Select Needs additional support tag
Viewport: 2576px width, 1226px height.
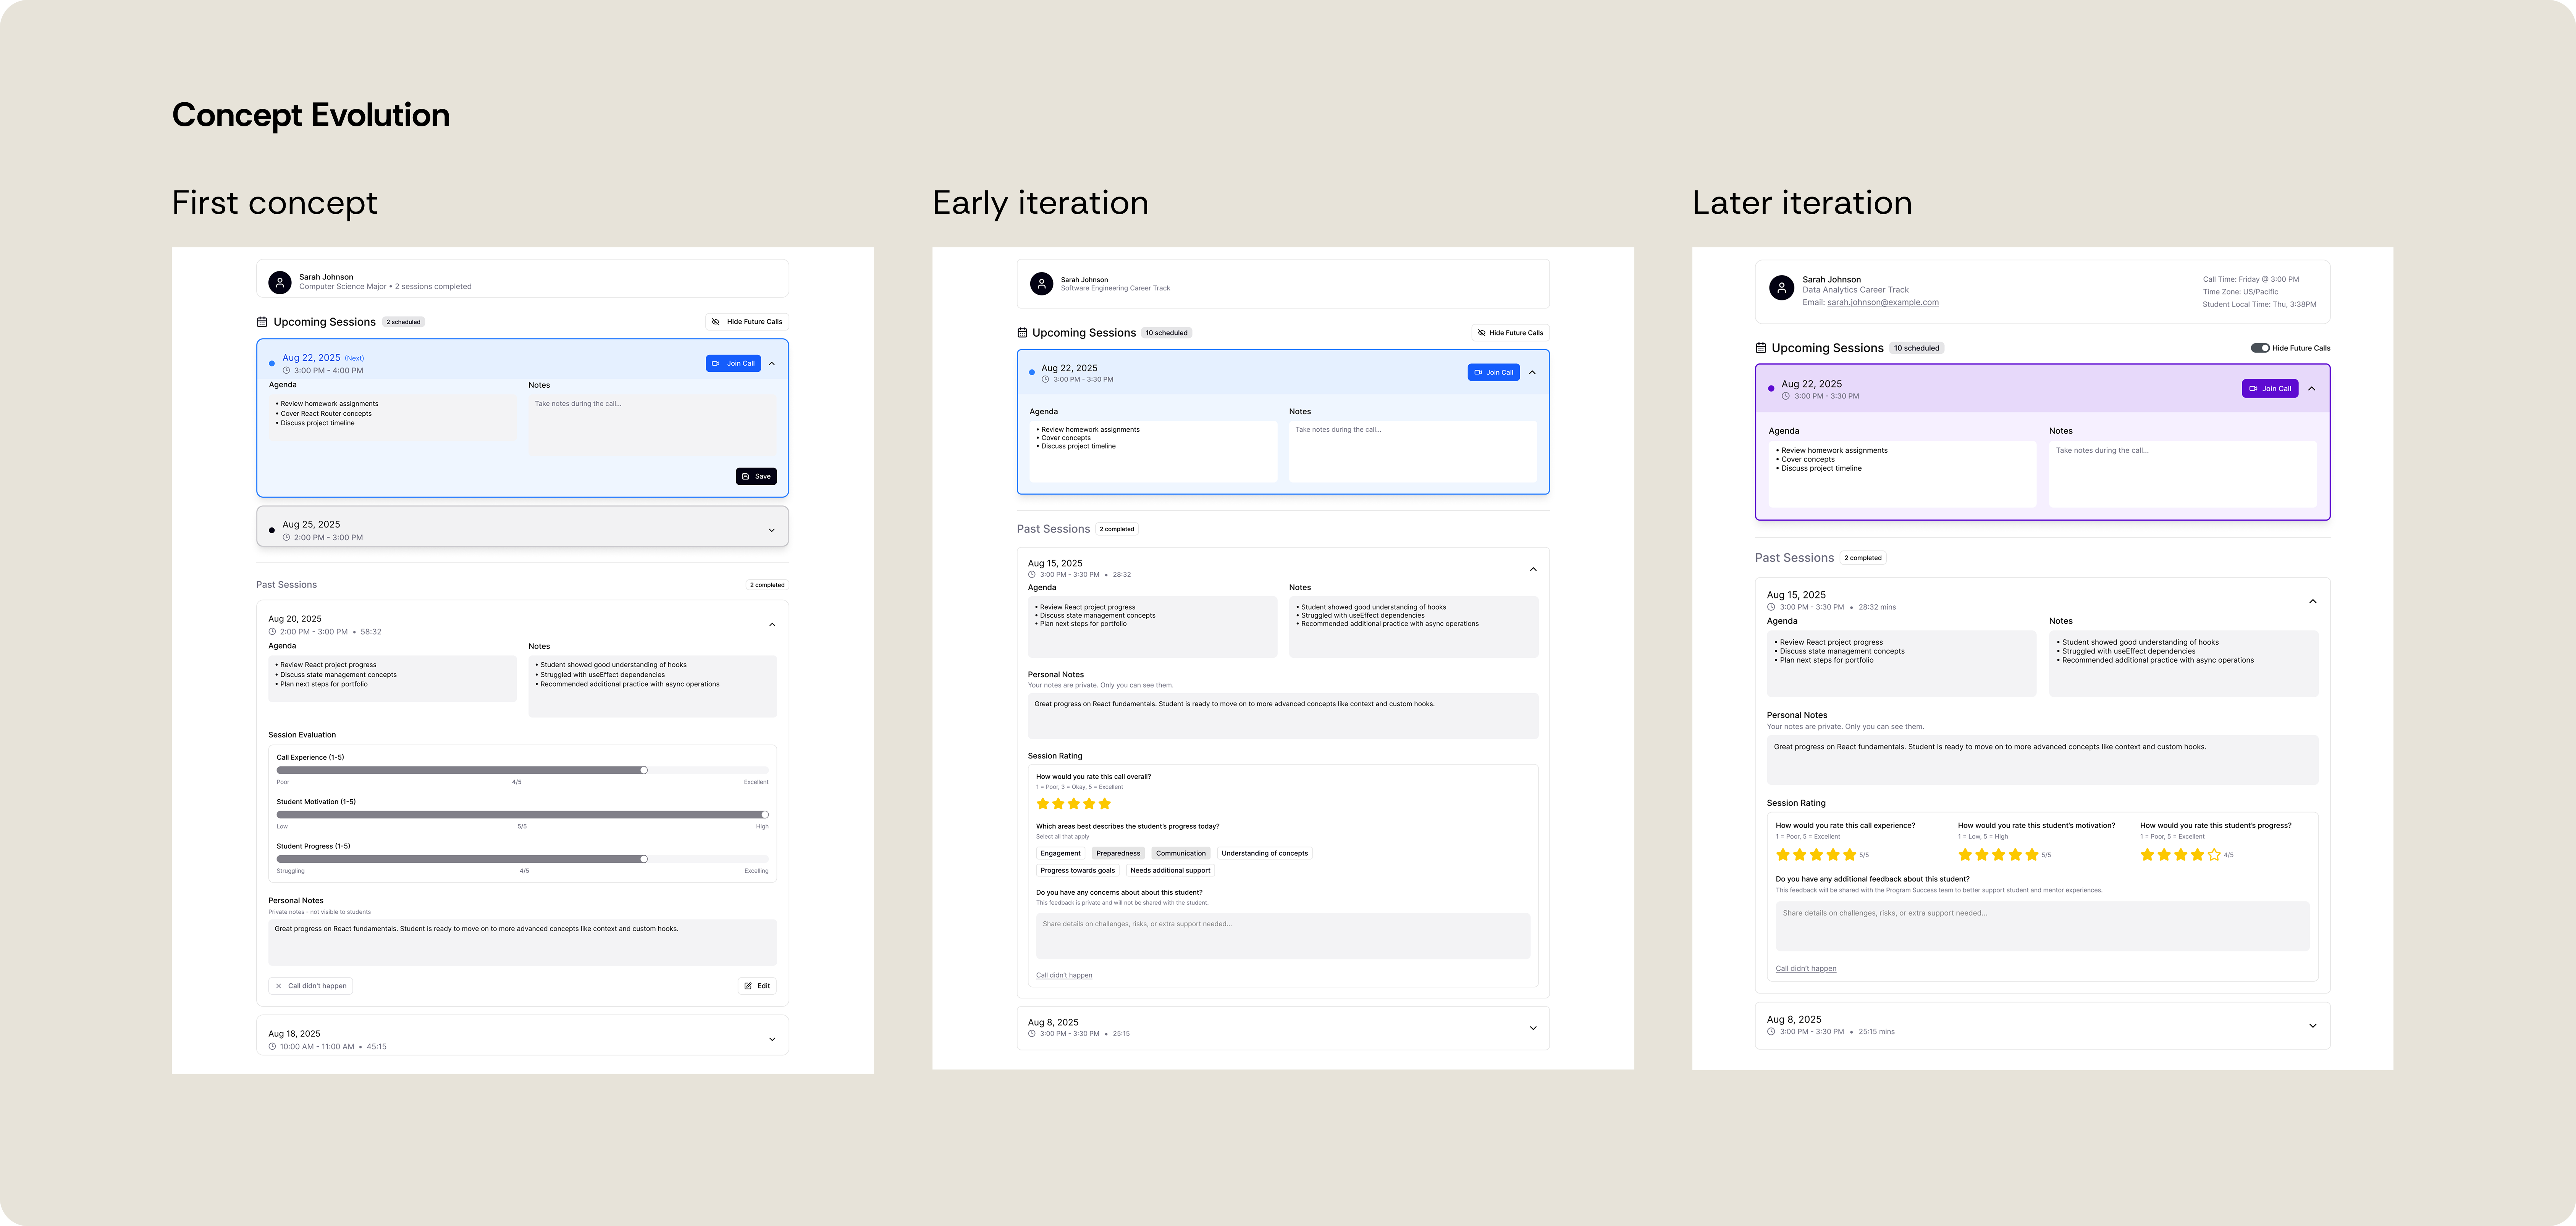[1170, 870]
